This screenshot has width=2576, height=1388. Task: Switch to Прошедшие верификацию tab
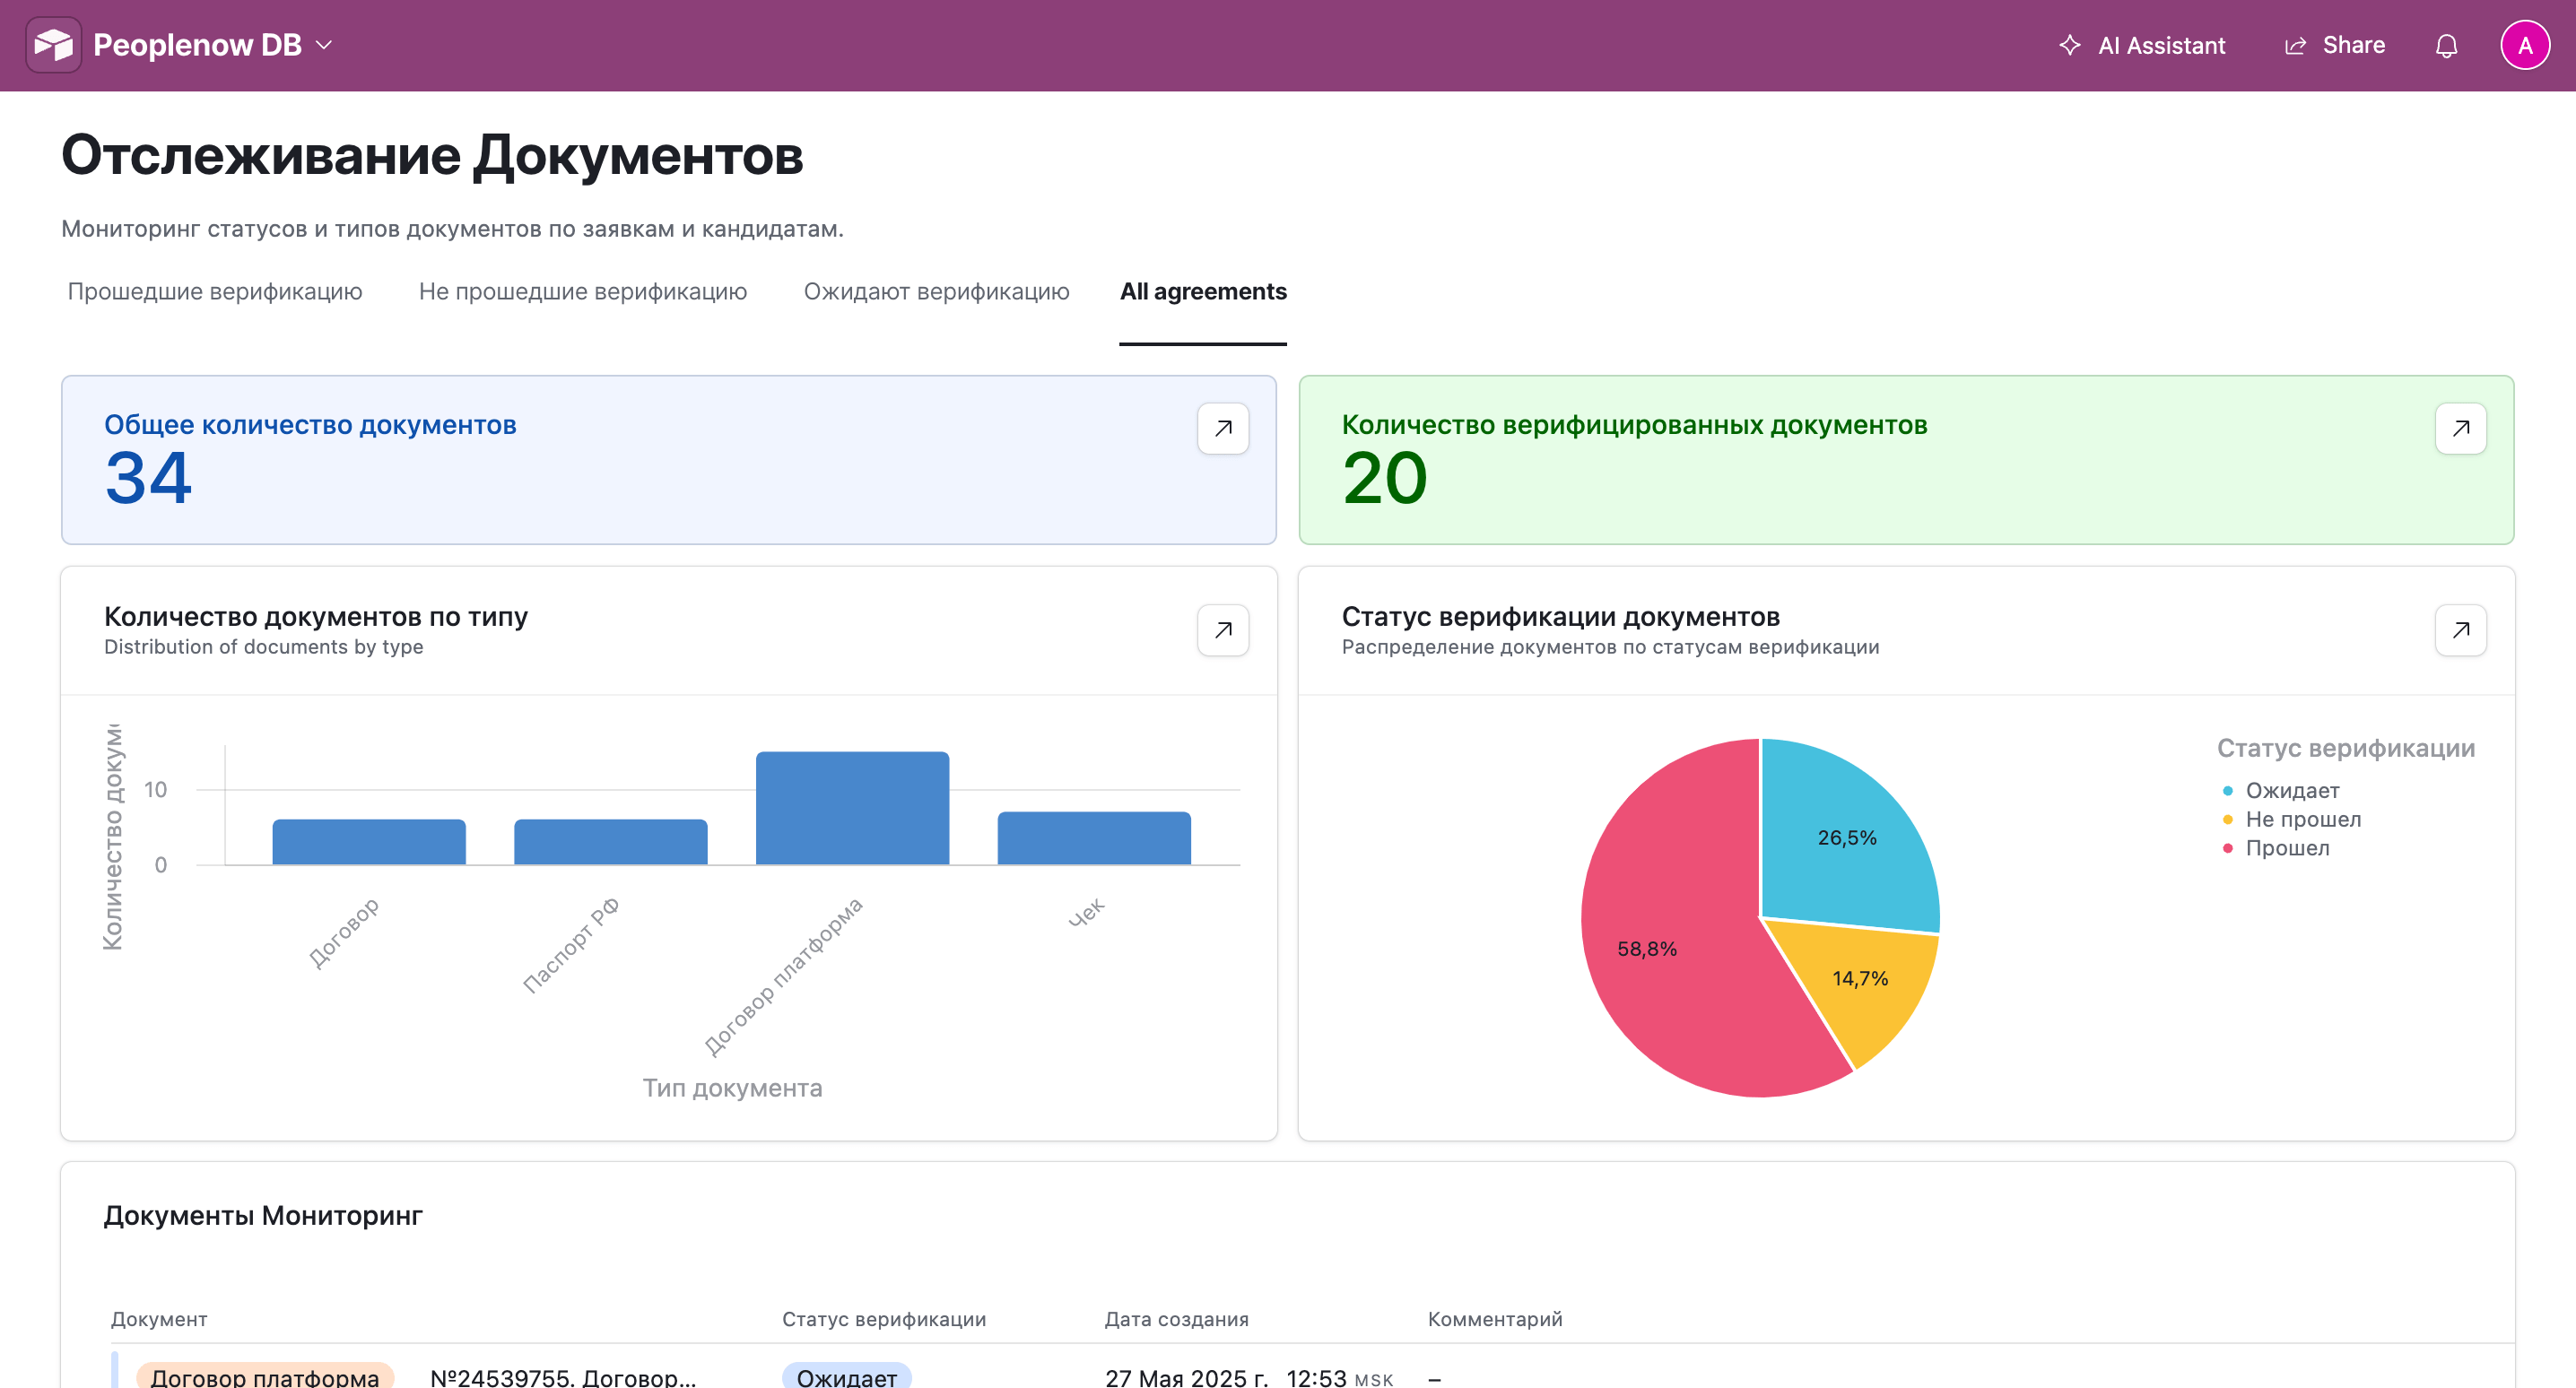(x=215, y=291)
